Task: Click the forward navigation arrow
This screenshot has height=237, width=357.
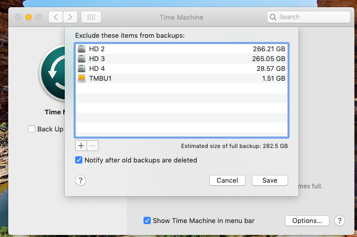Action: point(70,17)
